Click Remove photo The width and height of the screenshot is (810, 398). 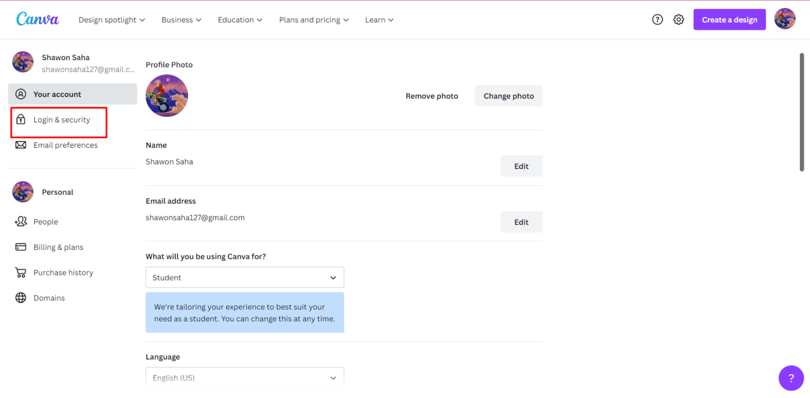coord(432,96)
